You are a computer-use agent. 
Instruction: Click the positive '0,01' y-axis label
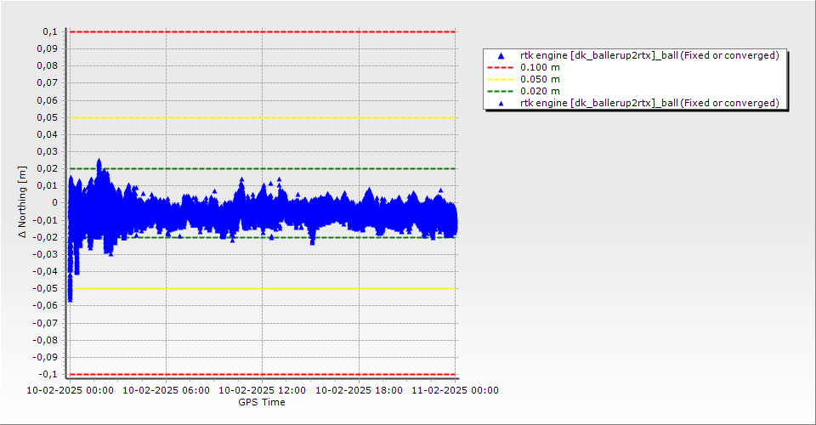tap(48, 185)
